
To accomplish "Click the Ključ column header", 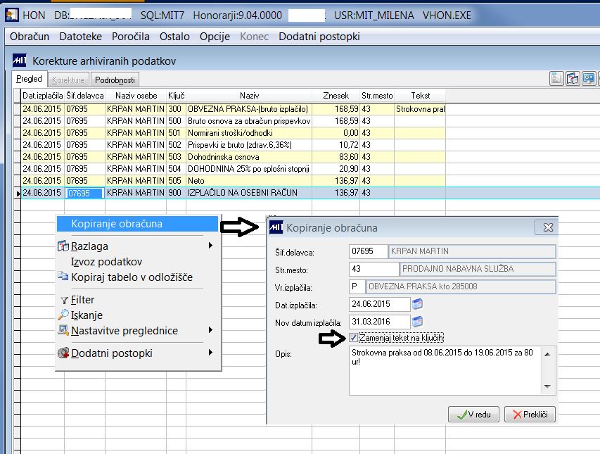I will [176, 95].
